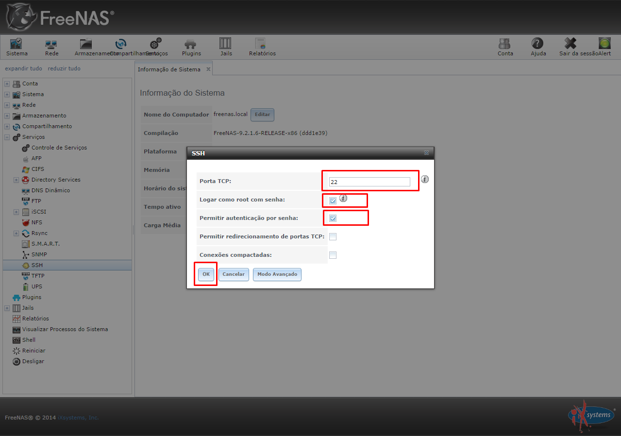Enable Conexões compactadas checkbox
Screen dimensions: 621x436
[x=333, y=255]
